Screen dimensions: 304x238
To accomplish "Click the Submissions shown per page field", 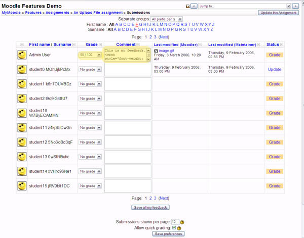I will click(175, 222).
